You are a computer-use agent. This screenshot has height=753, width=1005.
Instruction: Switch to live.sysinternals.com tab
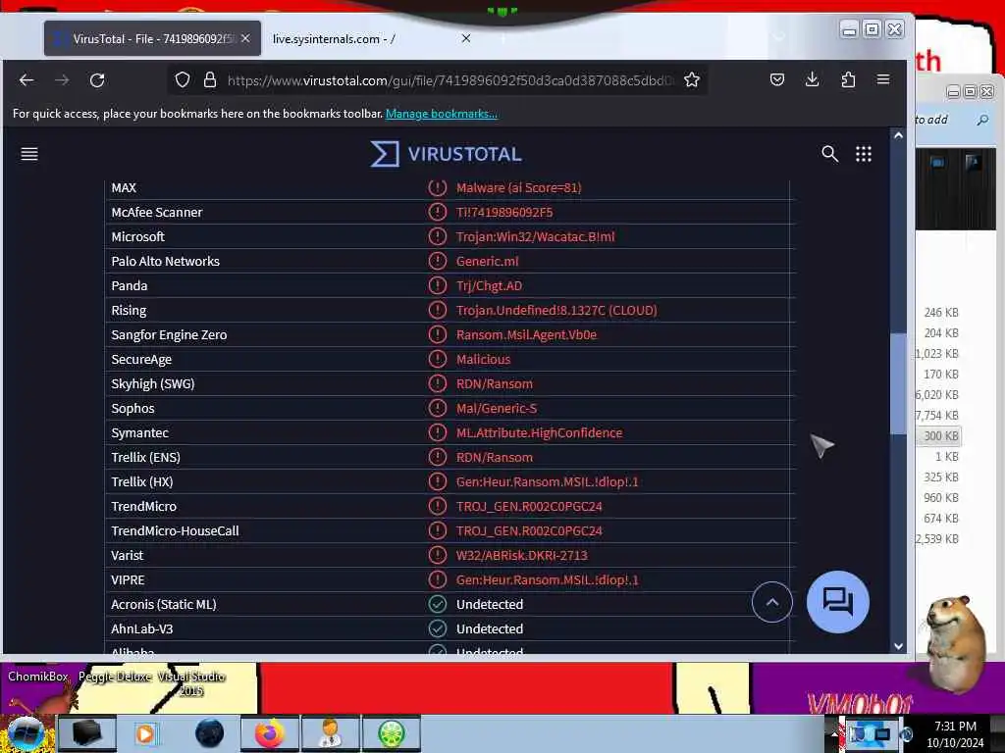coord(372,38)
